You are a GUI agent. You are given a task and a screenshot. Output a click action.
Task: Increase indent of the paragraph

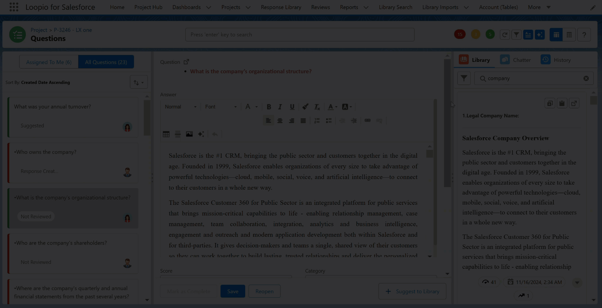(354, 121)
